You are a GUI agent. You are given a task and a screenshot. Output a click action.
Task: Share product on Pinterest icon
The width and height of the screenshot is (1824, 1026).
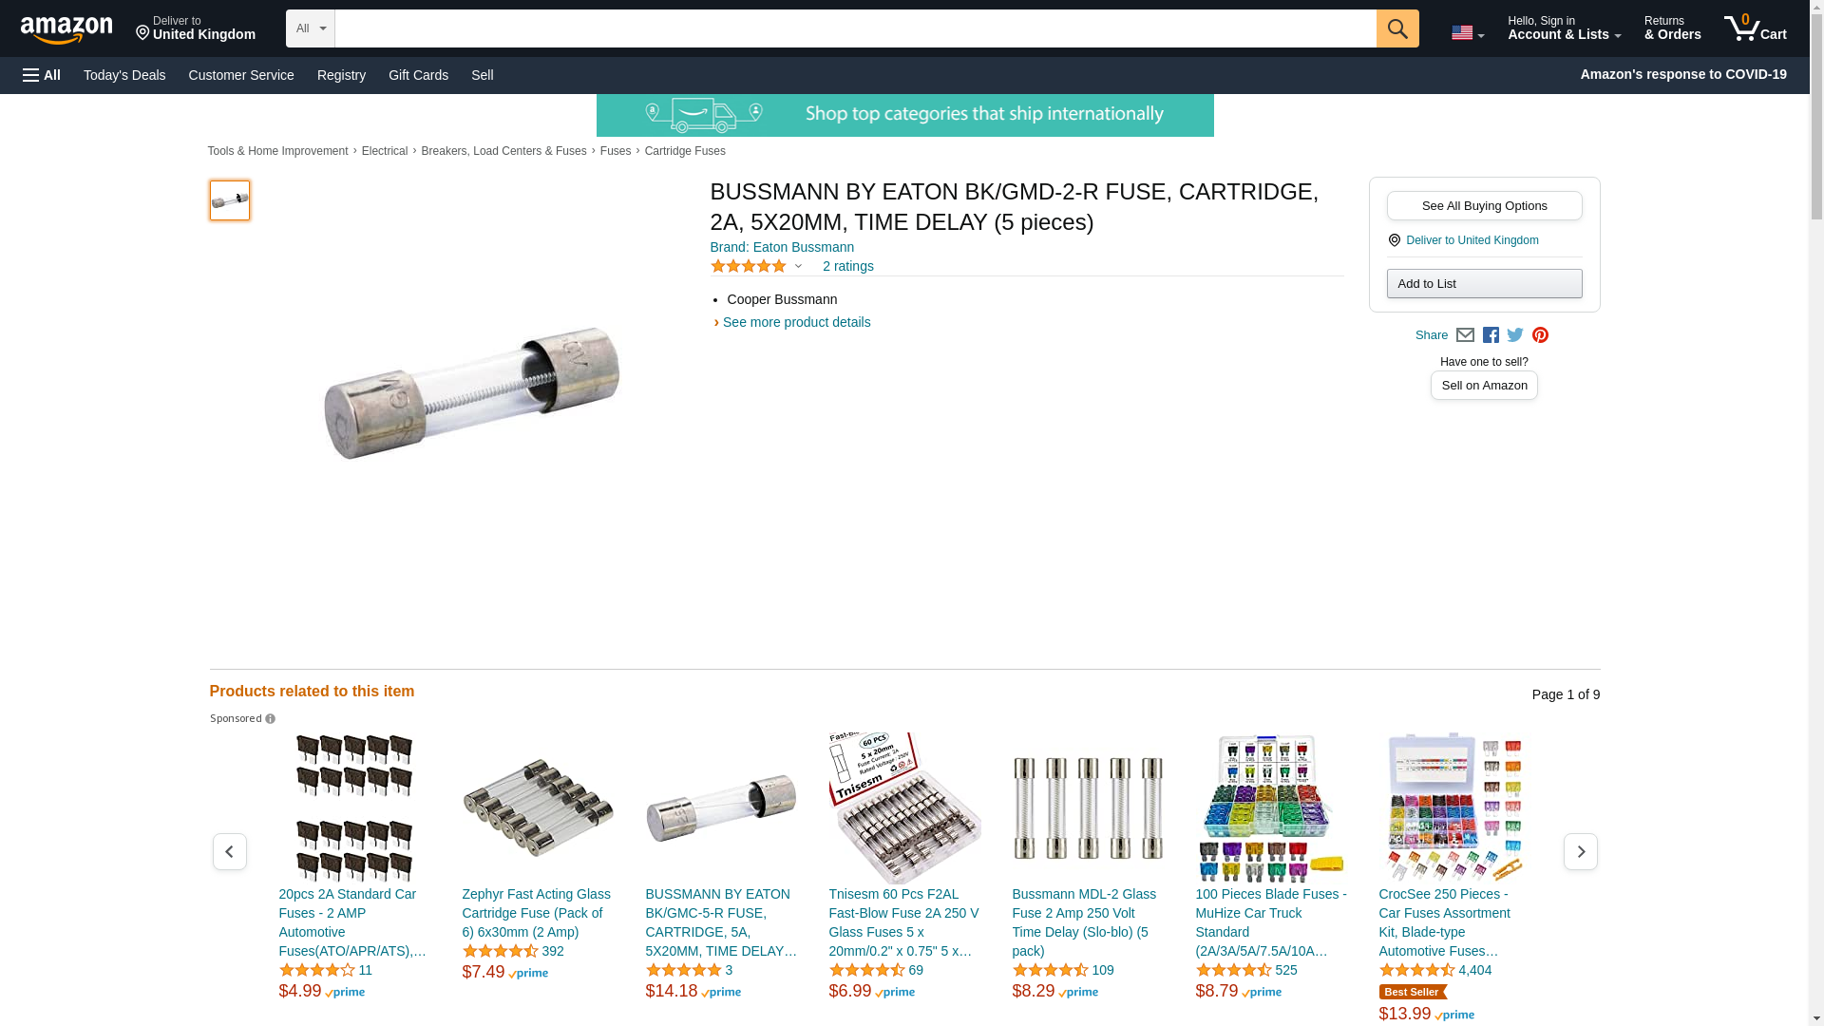click(1540, 334)
